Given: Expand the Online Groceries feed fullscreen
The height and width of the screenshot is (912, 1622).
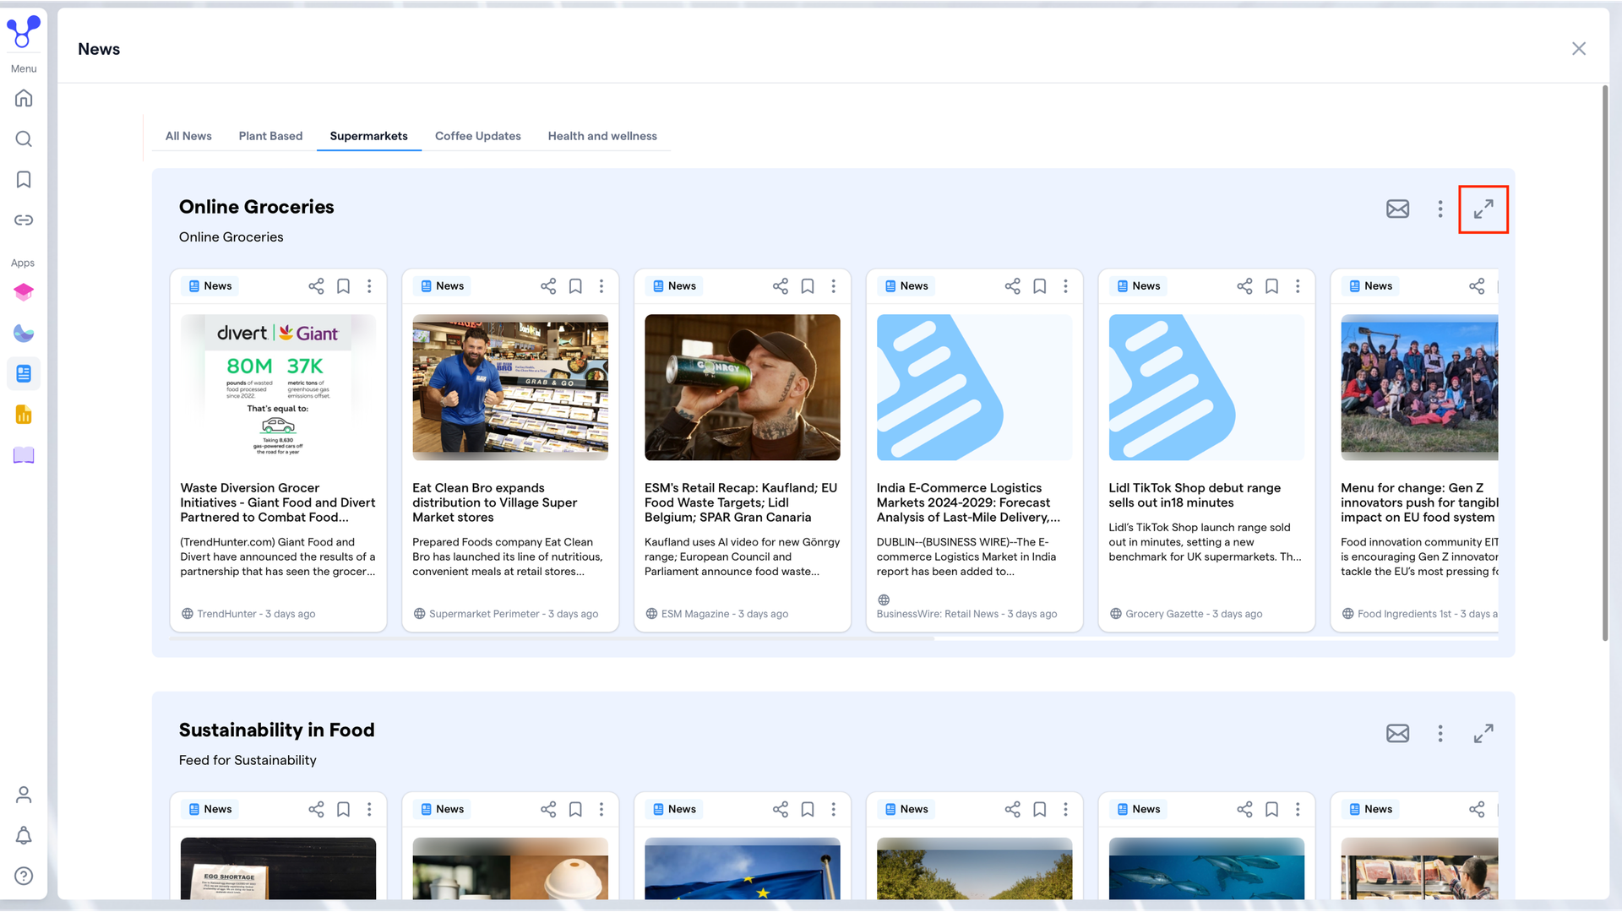Looking at the screenshot, I should (x=1483, y=209).
